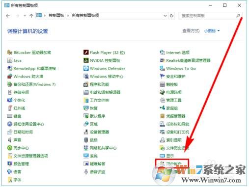Open 键盘 settings

pos(14,116)
